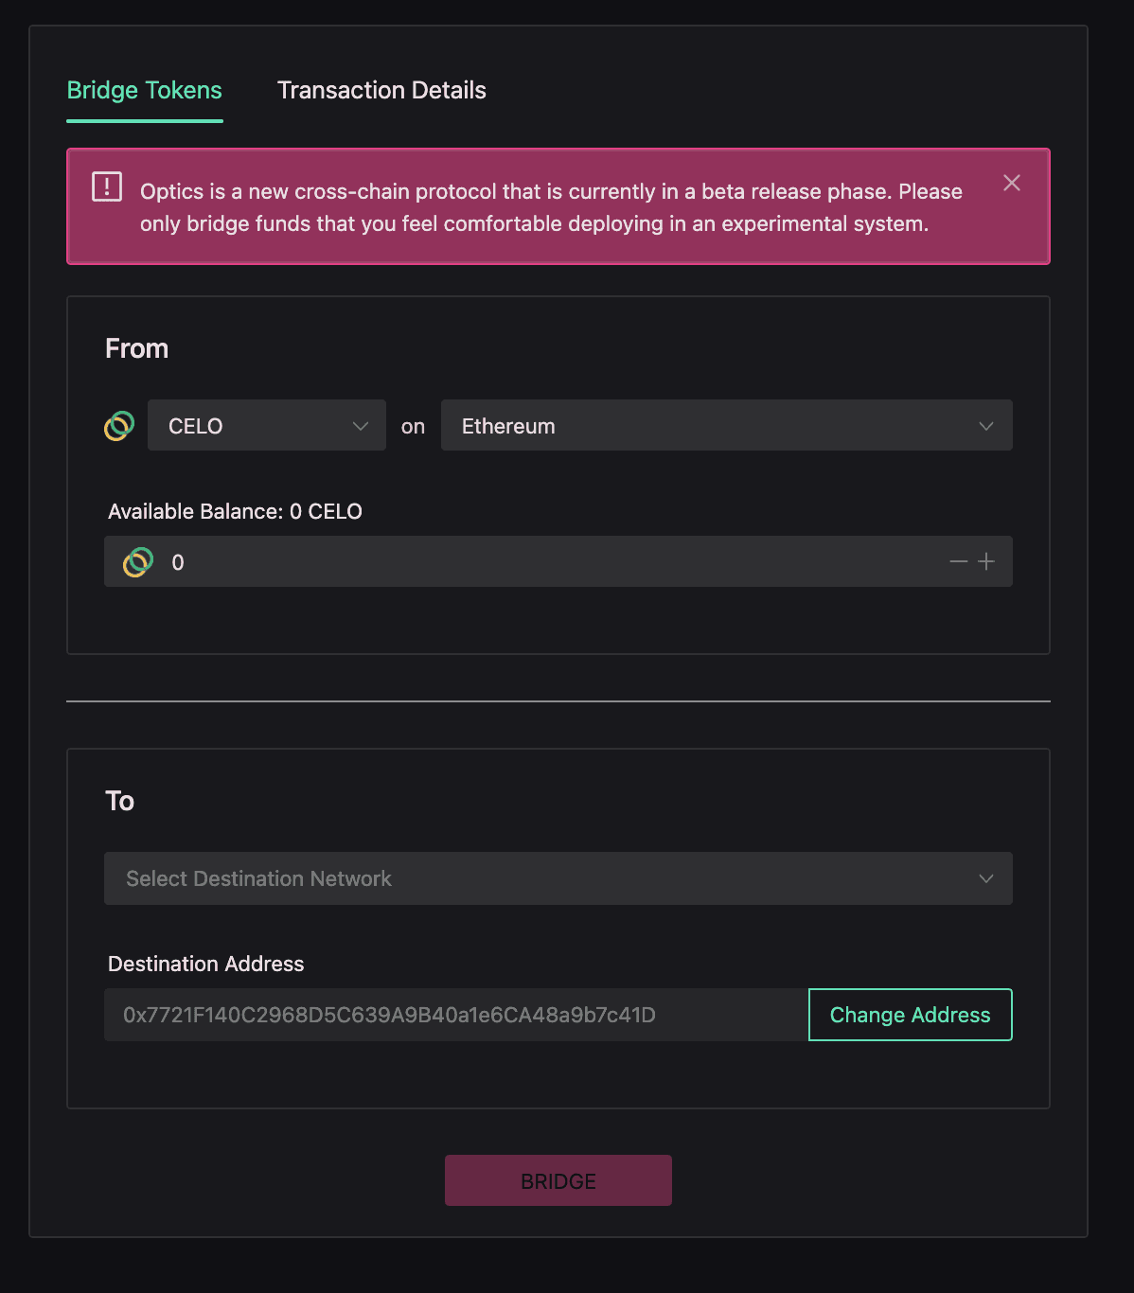Open the Ethereum source network dropdown
Screen dimensions: 1134x1293
(x=727, y=425)
